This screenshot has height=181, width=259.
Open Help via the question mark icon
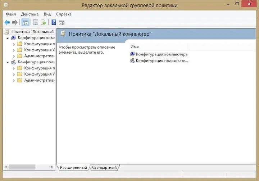(54, 22)
